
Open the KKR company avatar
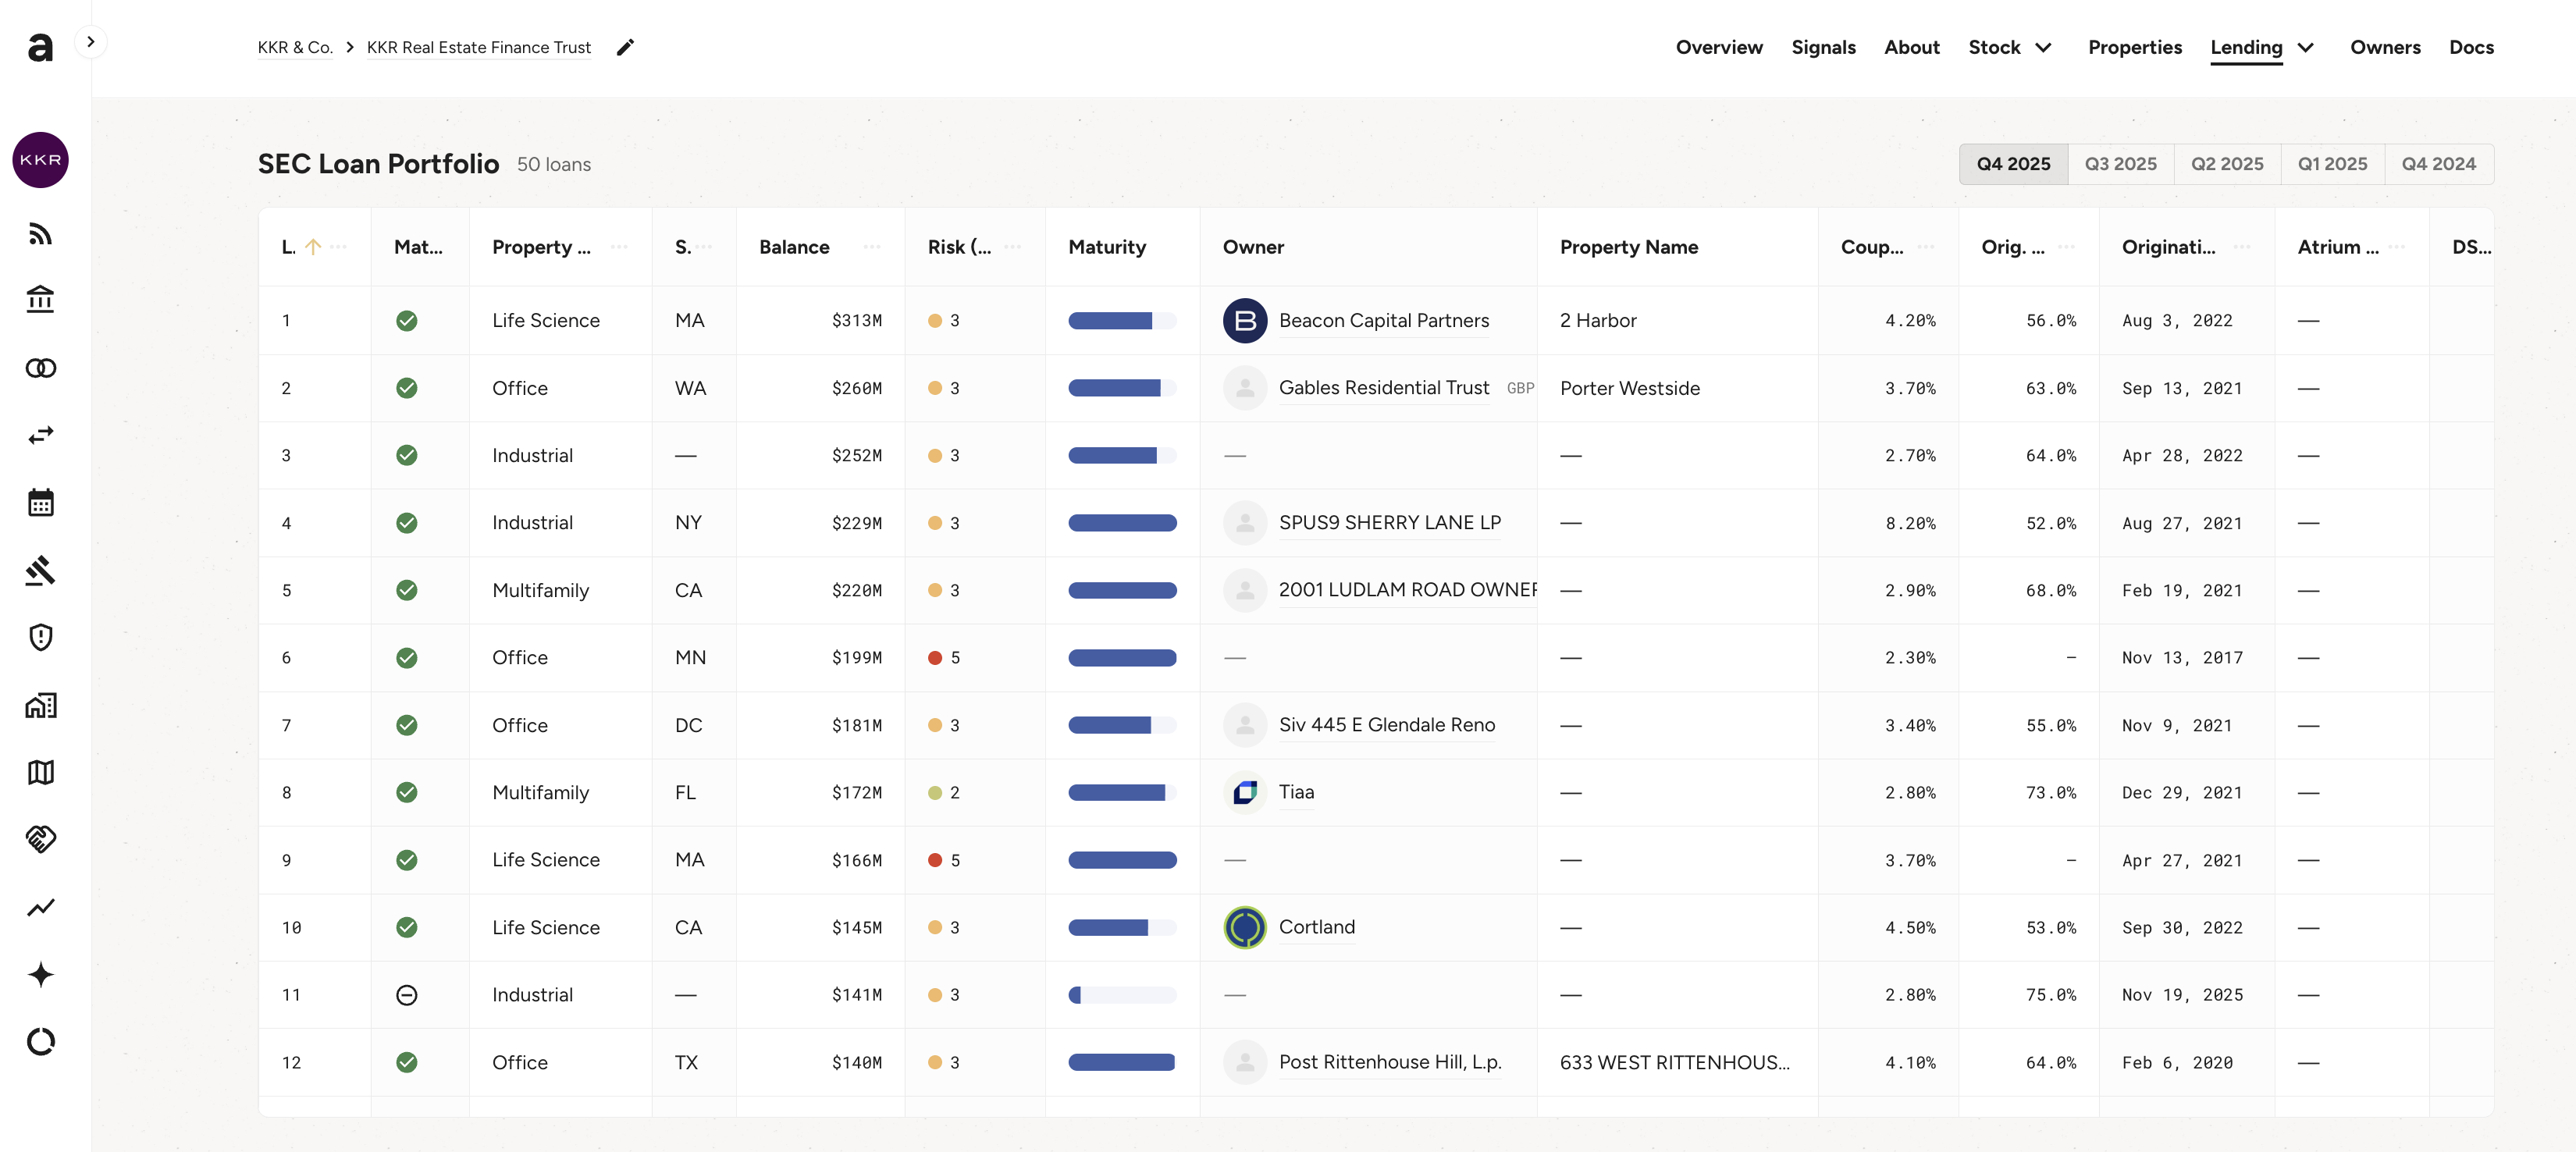40,160
